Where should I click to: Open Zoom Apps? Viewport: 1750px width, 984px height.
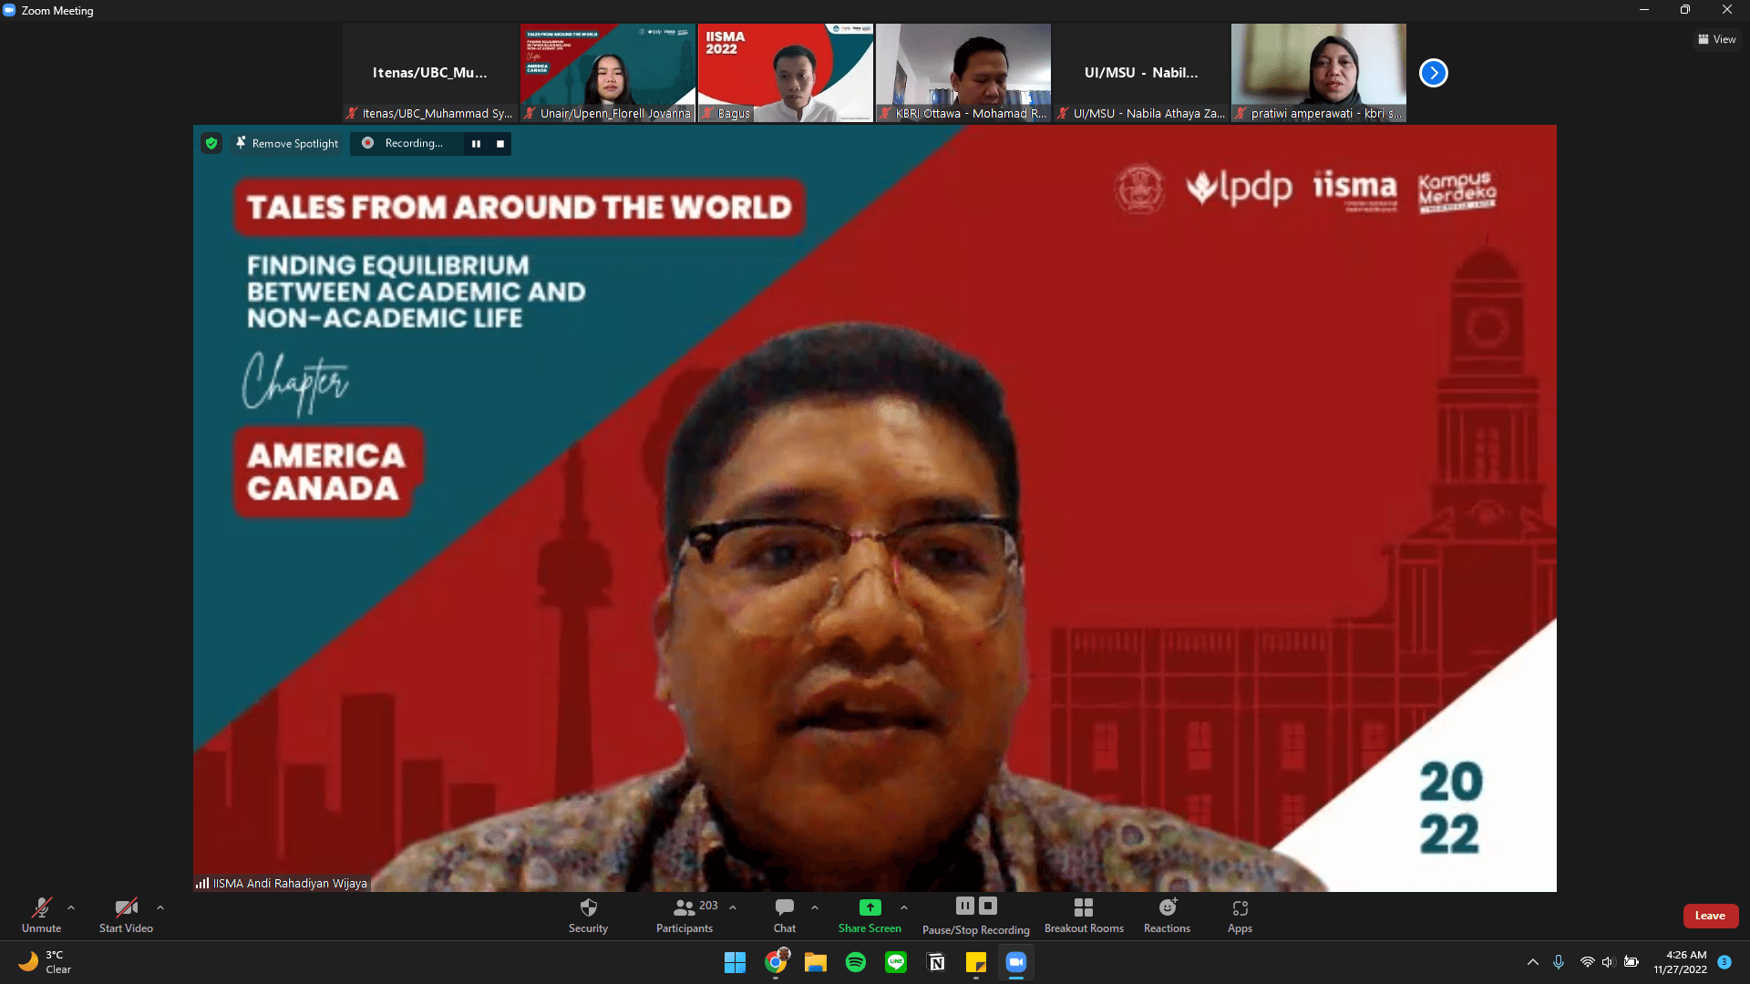click(1240, 916)
